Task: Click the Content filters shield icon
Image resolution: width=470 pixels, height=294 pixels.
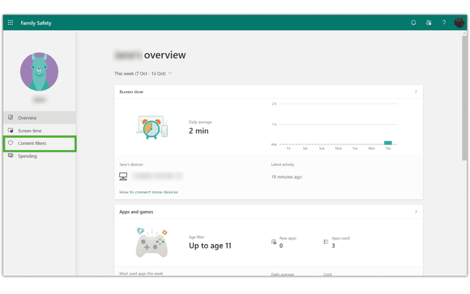Action: 11,143
